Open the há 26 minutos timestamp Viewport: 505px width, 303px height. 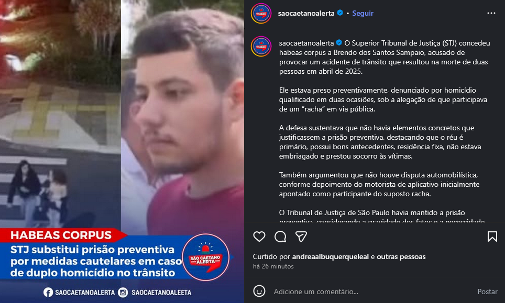pos(273,266)
